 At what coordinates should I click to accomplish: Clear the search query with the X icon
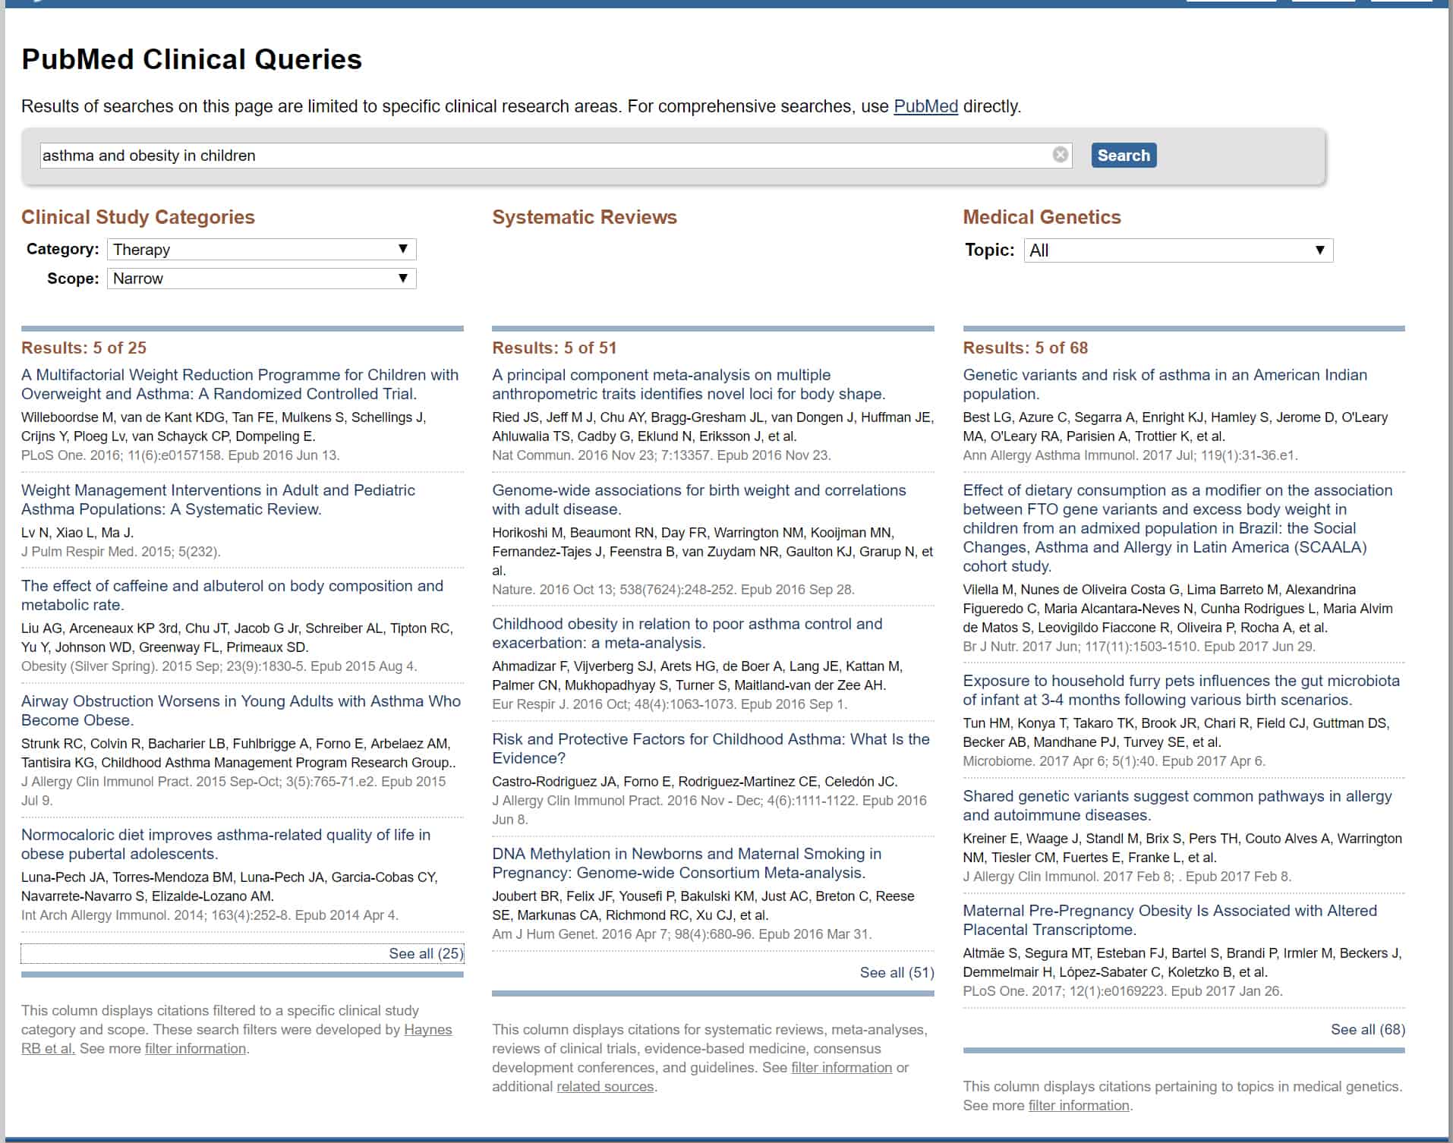1060,156
